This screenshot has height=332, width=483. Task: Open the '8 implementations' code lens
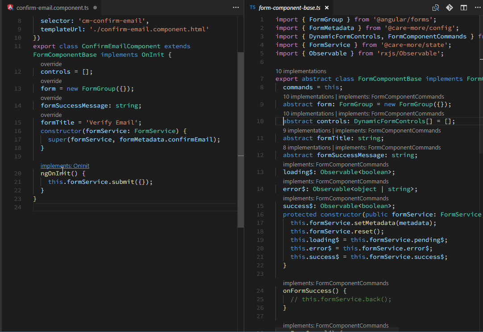tap(307, 148)
